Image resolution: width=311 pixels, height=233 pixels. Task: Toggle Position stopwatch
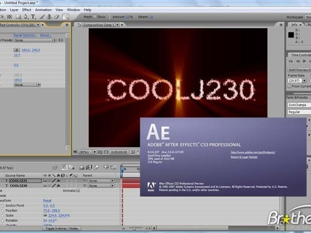pos(2,211)
